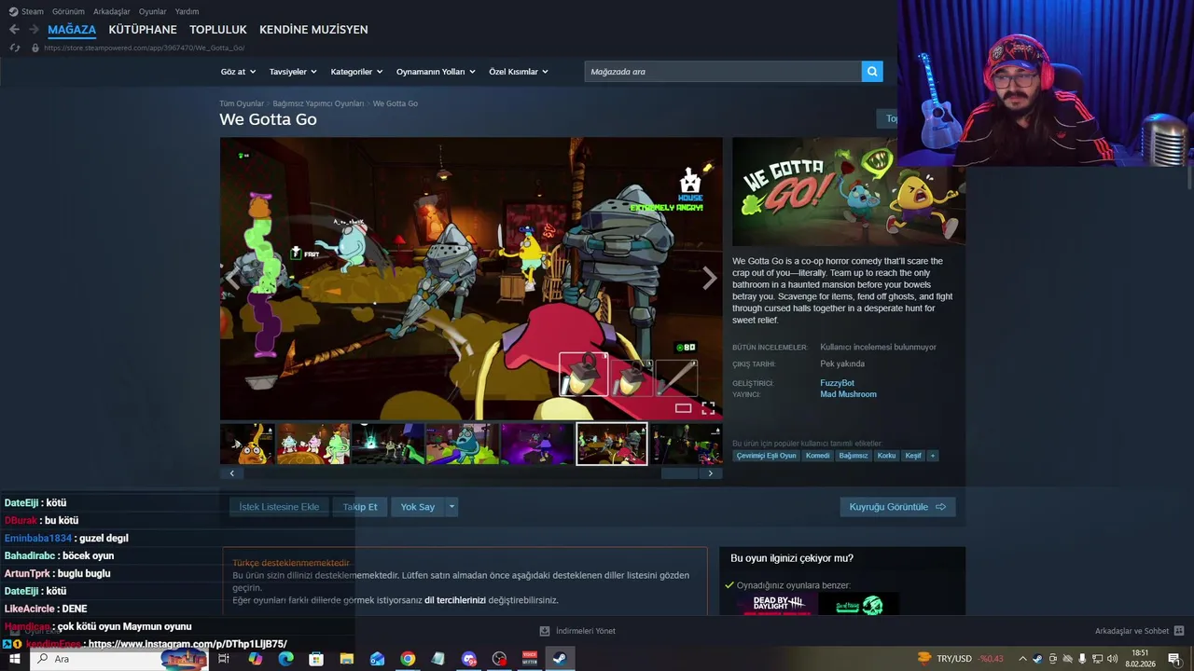Open Windows notification center
The height and width of the screenshot is (671, 1194).
1174,659
